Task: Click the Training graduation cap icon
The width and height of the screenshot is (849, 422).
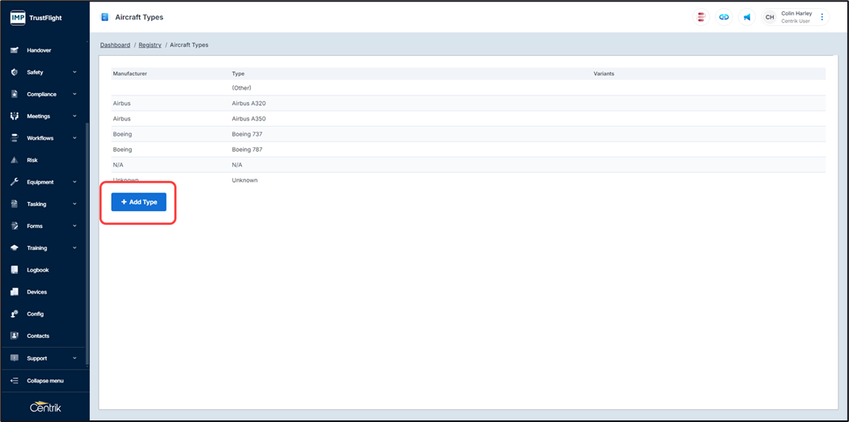Action: tap(15, 248)
